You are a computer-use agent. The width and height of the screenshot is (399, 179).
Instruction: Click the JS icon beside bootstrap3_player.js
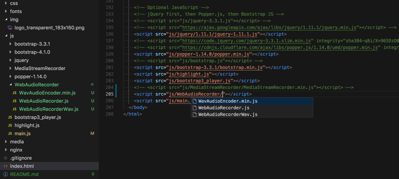(10, 117)
